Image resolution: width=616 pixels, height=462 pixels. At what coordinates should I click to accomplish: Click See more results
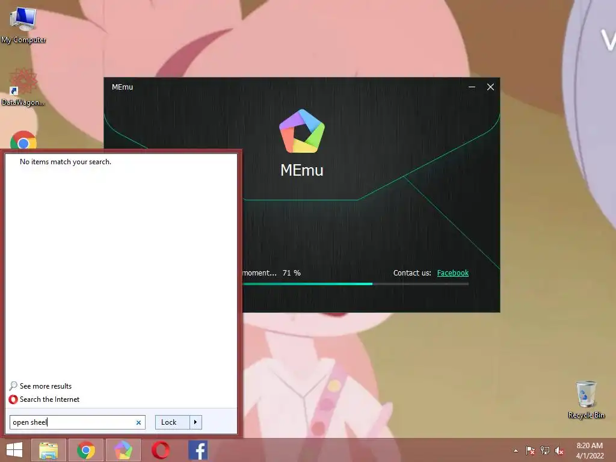coord(46,386)
